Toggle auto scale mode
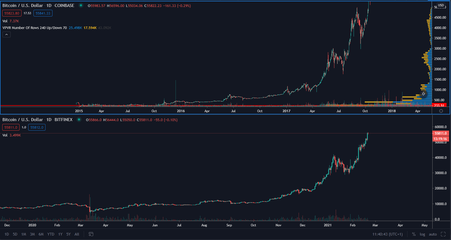 click(433, 234)
